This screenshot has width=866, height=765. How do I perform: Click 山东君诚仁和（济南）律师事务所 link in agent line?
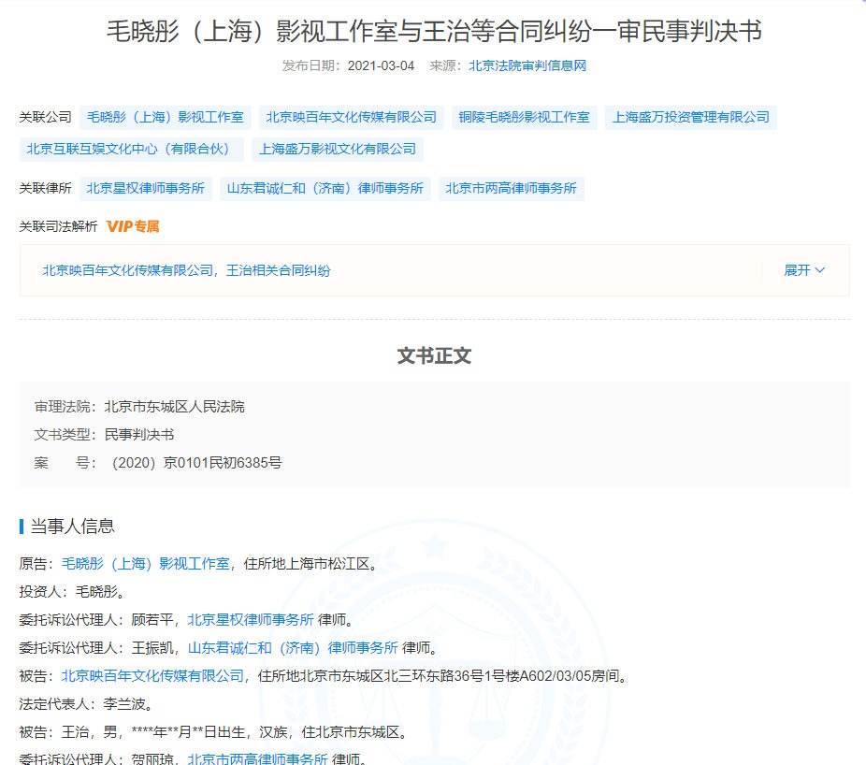tap(293, 648)
